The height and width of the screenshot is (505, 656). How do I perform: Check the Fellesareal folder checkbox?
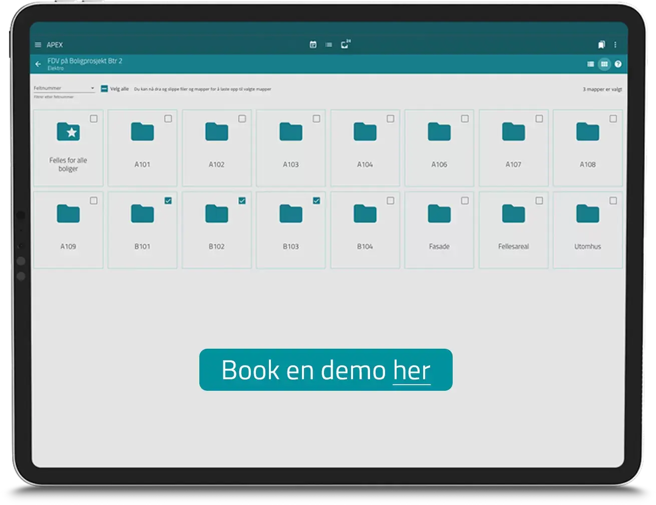pos(539,200)
